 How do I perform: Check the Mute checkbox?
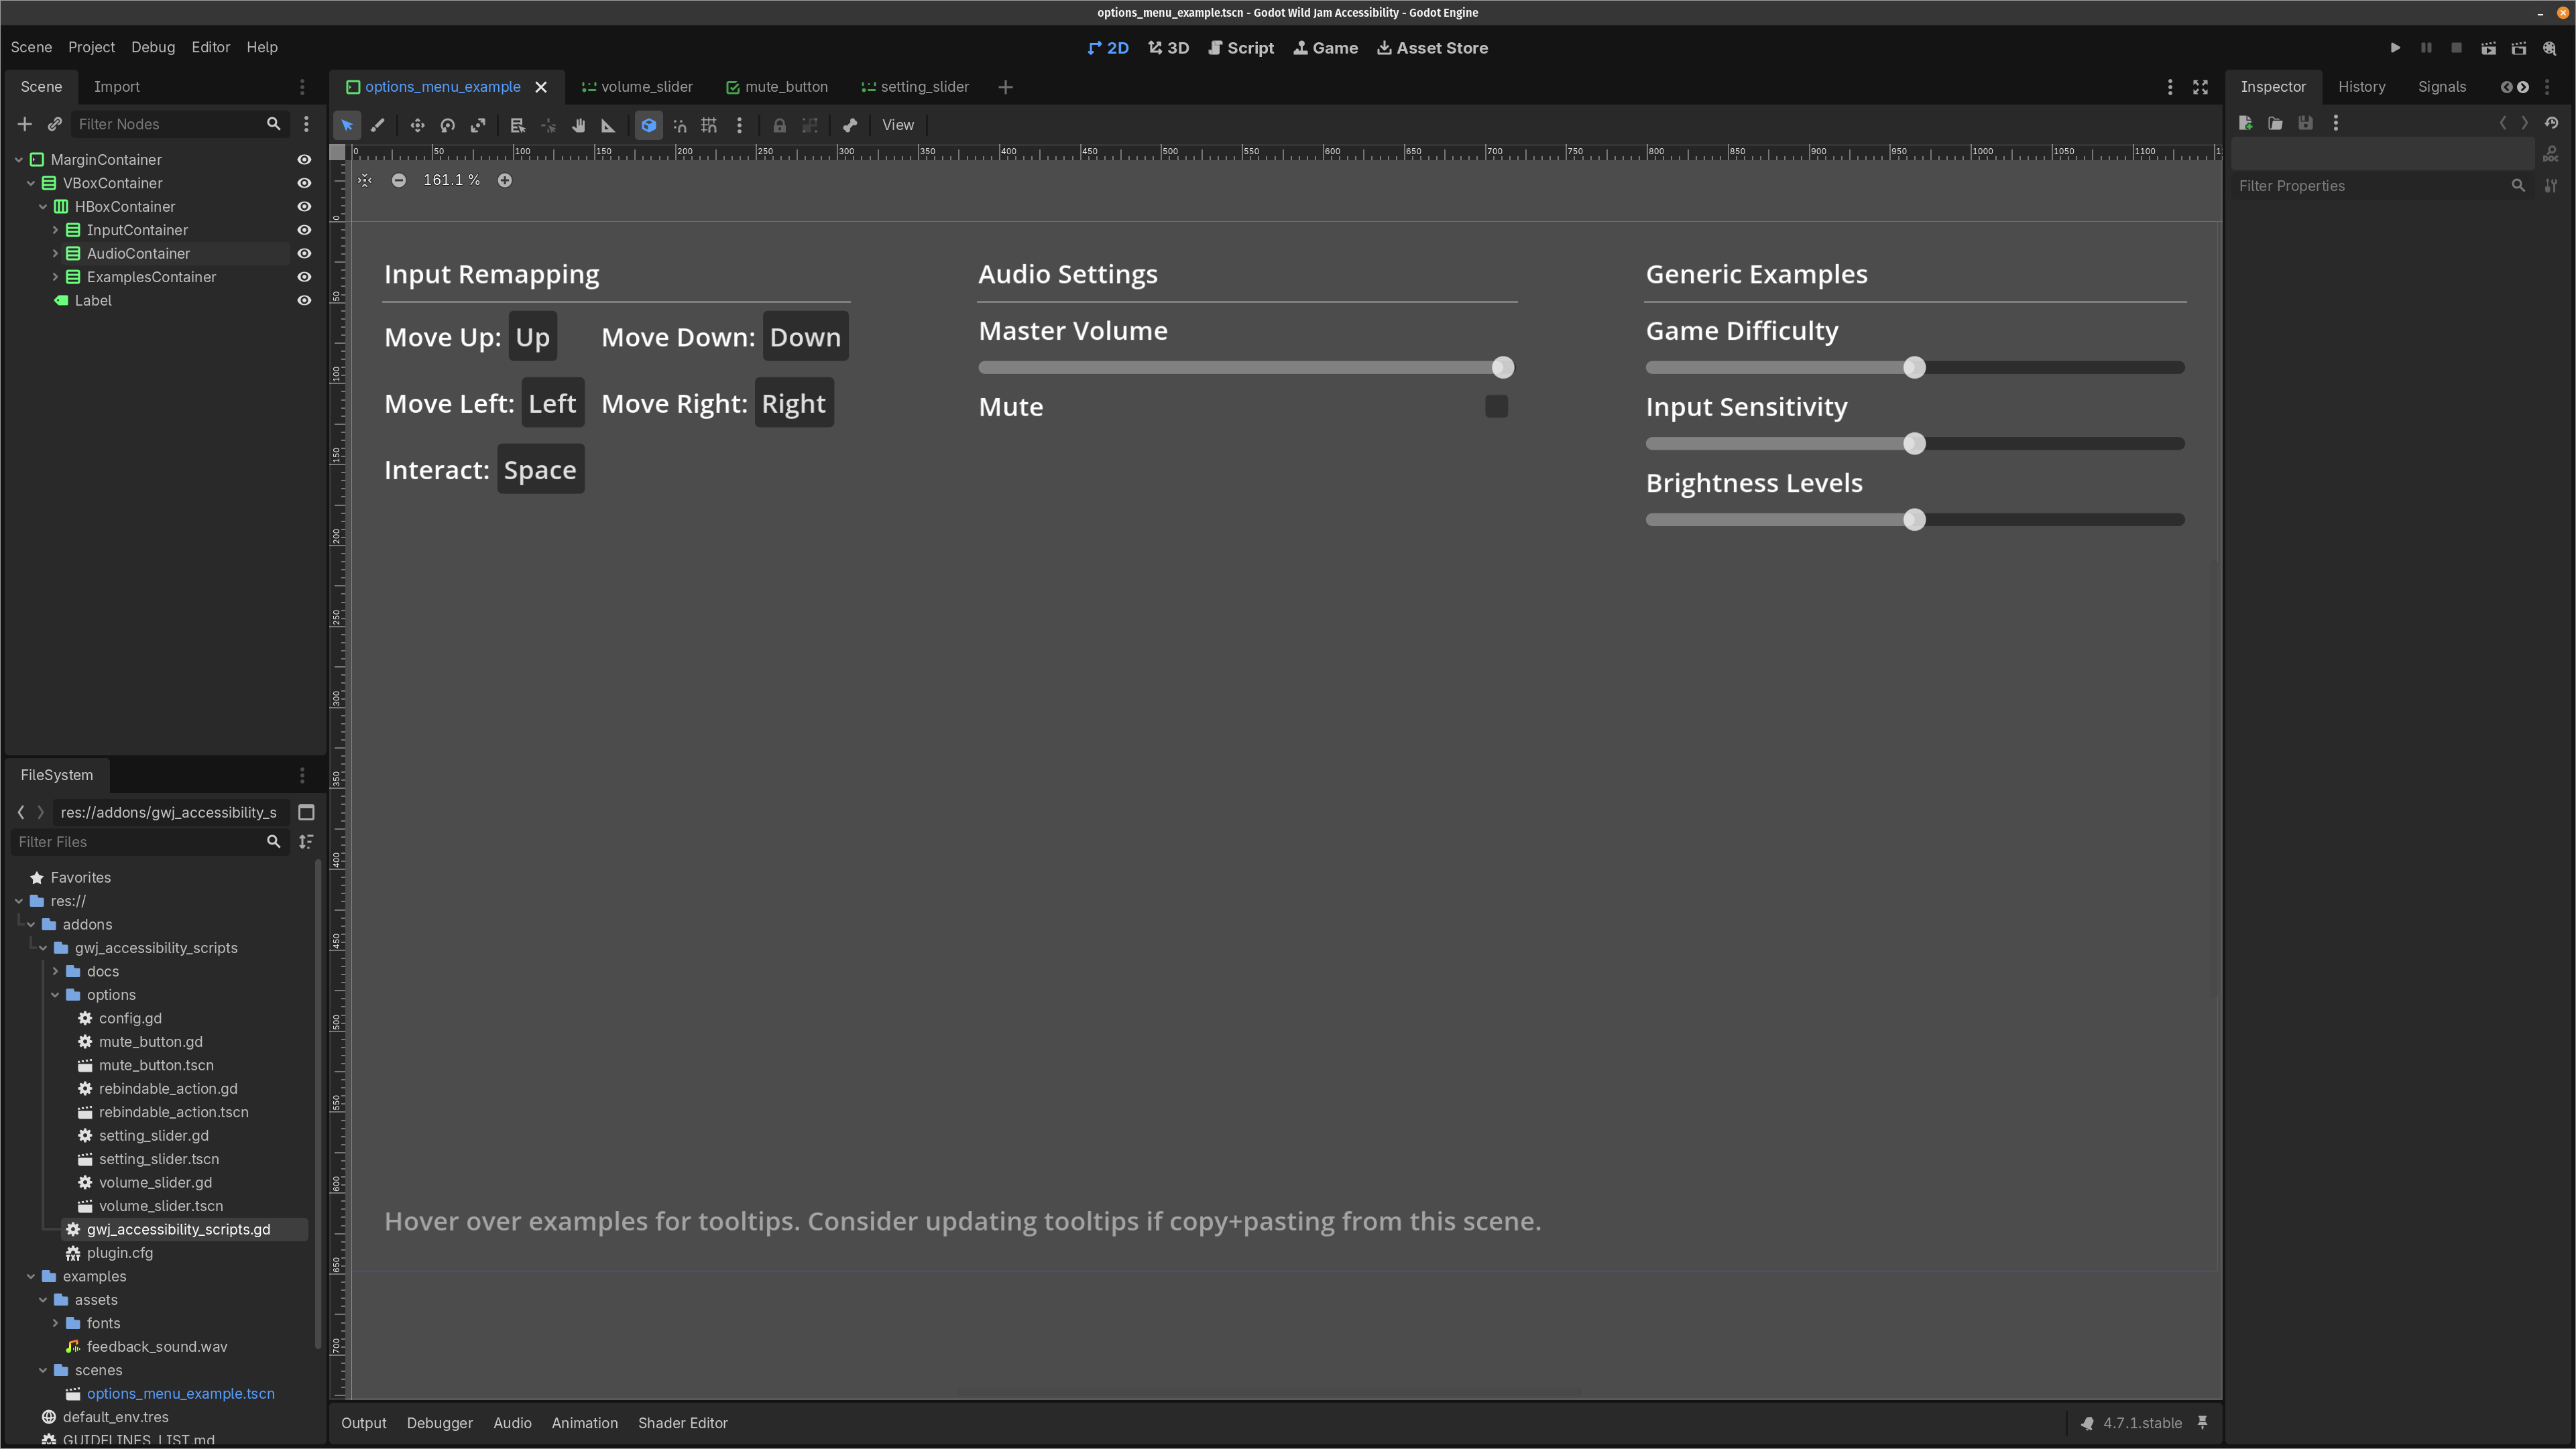click(1496, 407)
